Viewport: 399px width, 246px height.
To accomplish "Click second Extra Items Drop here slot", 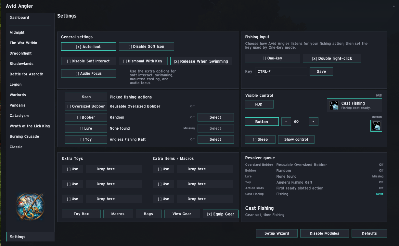I will coord(205,184).
